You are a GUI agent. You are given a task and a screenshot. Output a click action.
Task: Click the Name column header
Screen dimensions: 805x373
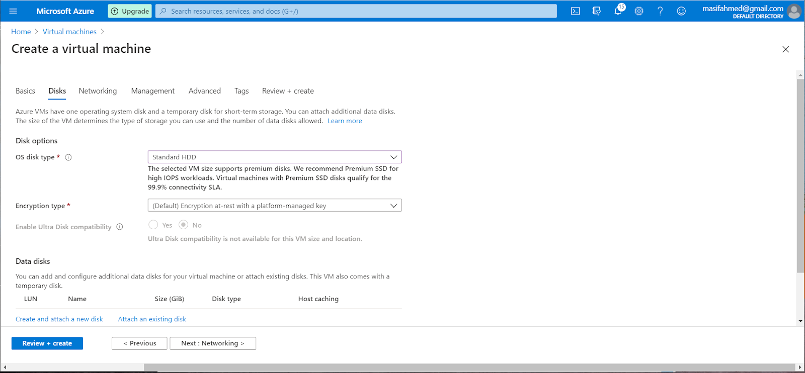pyautogui.click(x=77, y=299)
